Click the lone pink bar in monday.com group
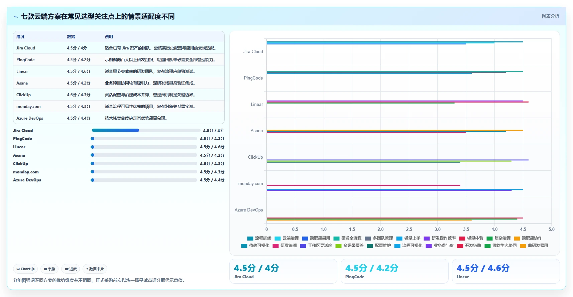The image size is (573, 297). coord(363,185)
